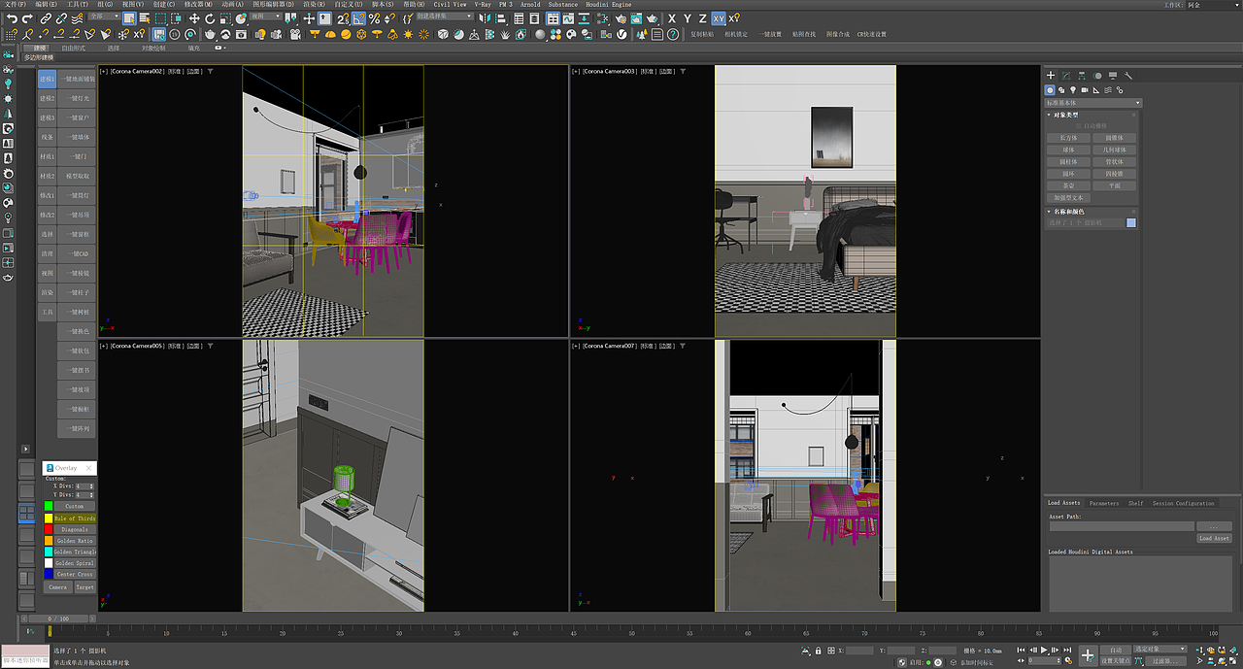Image resolution: width=1243 pixels, height=669 pixels.
Task: Open the 阿金 workspace dropdown
Action: [x=1214, y=4]
